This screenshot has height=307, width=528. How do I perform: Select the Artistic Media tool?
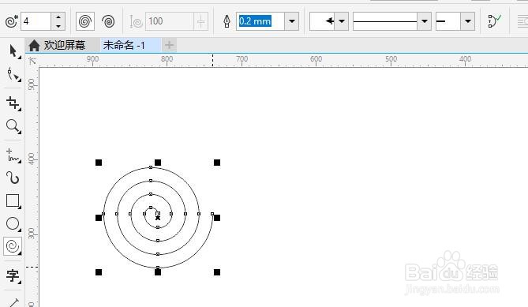pyautogui.click(x=13, y=178)
